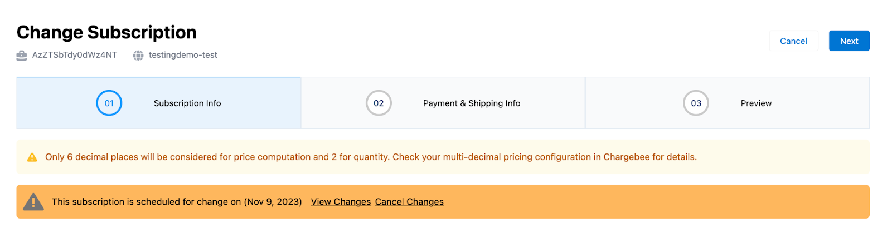The height and width of the screenshot is (228, 892).
Task: Select the step 02 circle indicator
Action: point(379,103)
